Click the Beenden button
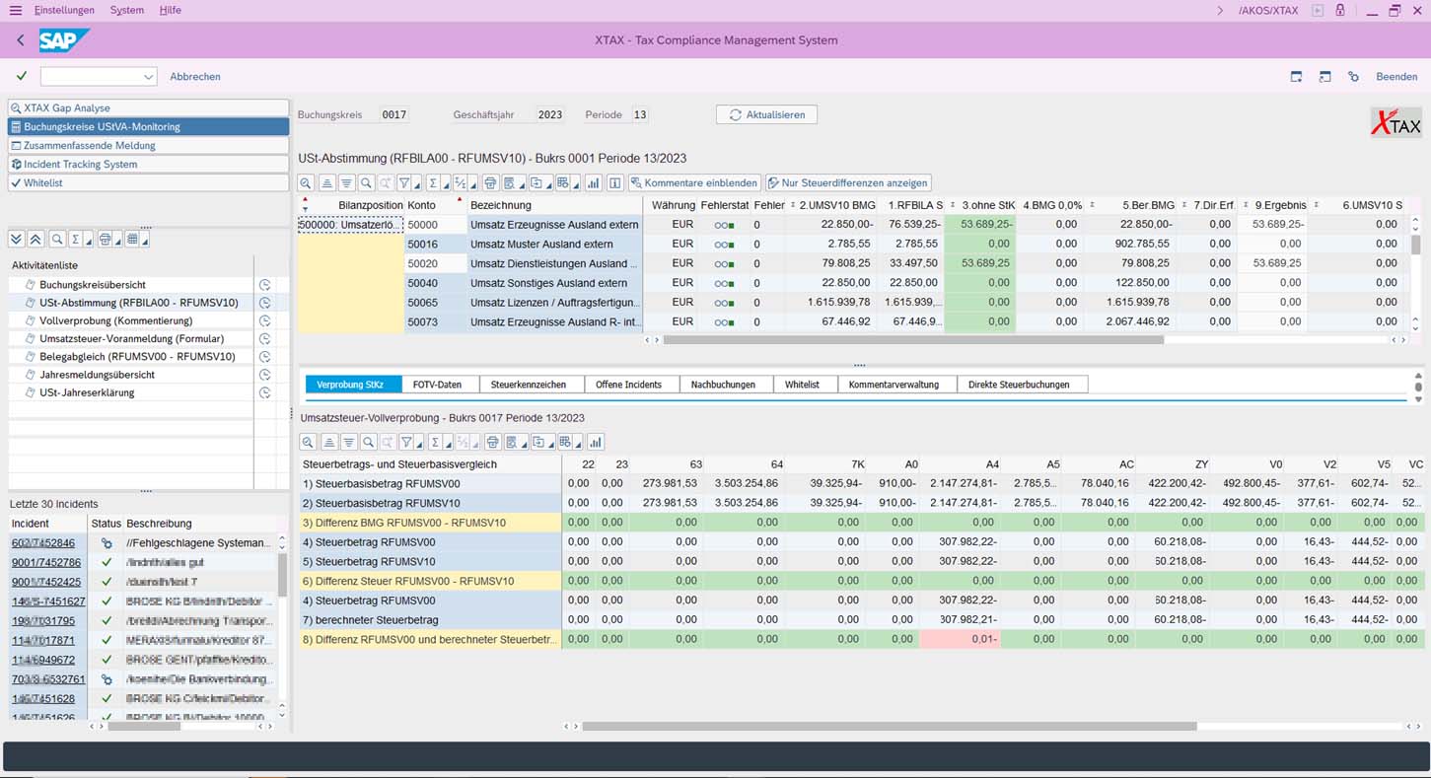The width and height of the screenshot is (1431, 778). [1396, 76]
